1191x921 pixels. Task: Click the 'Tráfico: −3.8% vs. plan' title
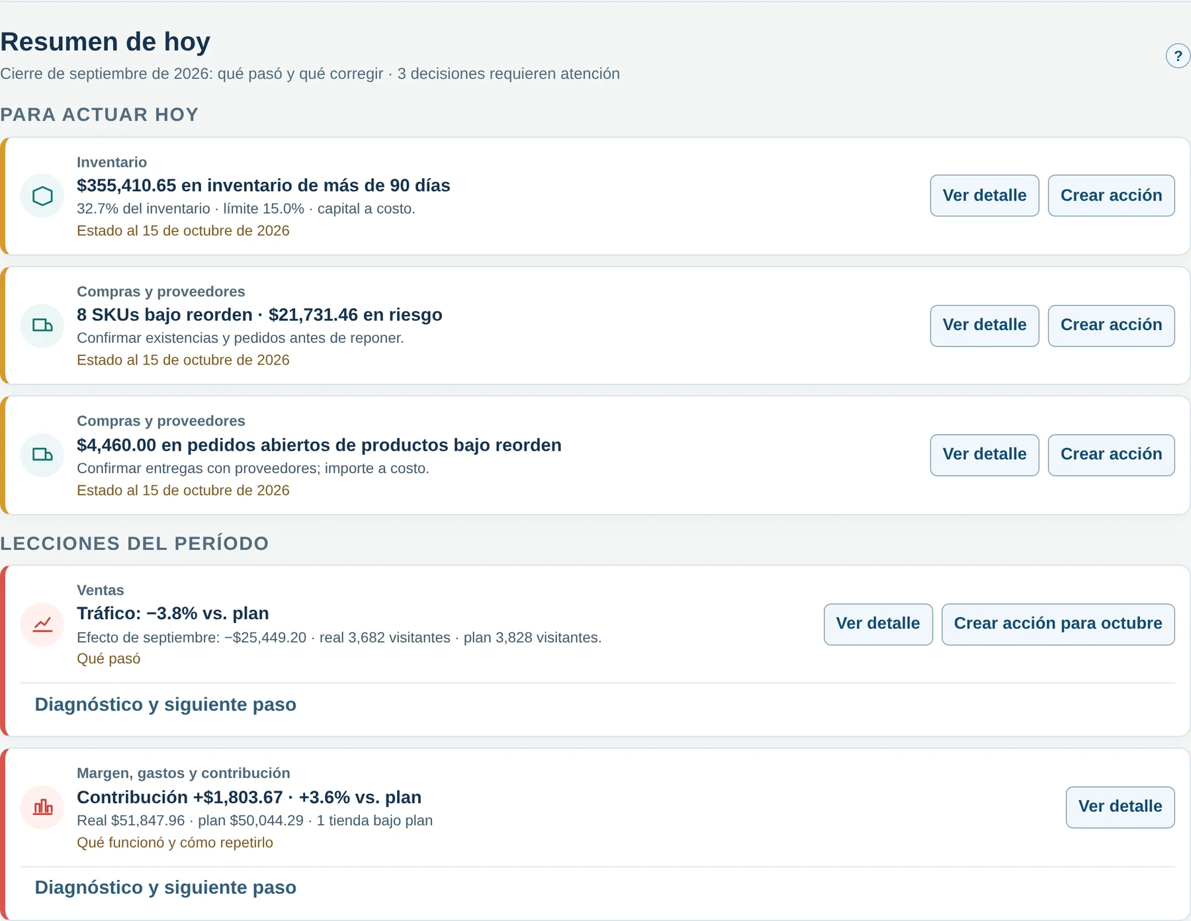173,613
